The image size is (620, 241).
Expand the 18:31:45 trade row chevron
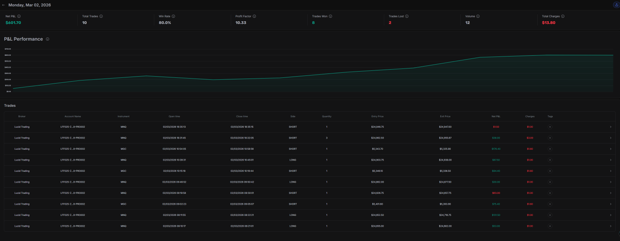pos(610,138)
